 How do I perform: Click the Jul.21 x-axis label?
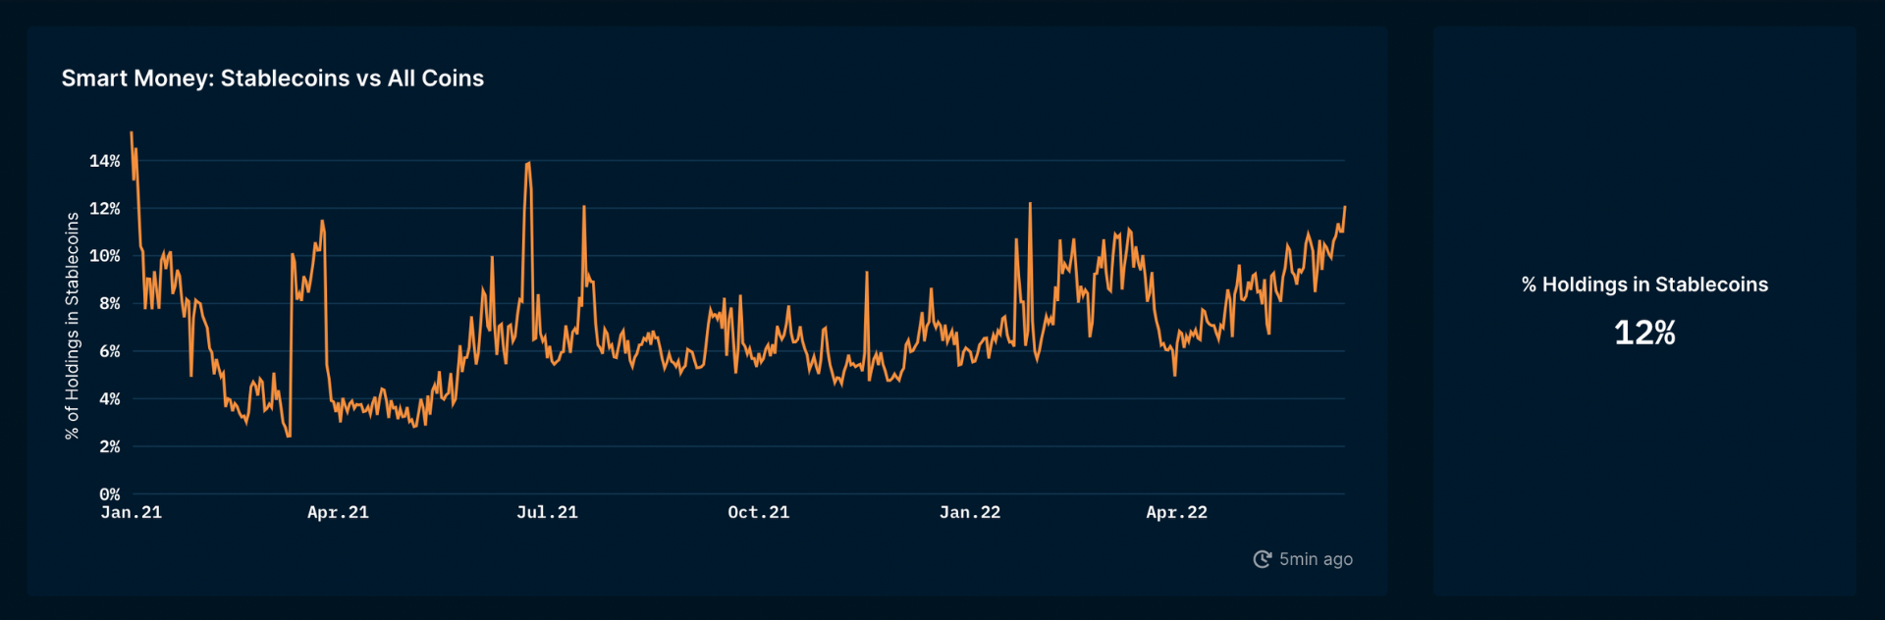point(548,512)
